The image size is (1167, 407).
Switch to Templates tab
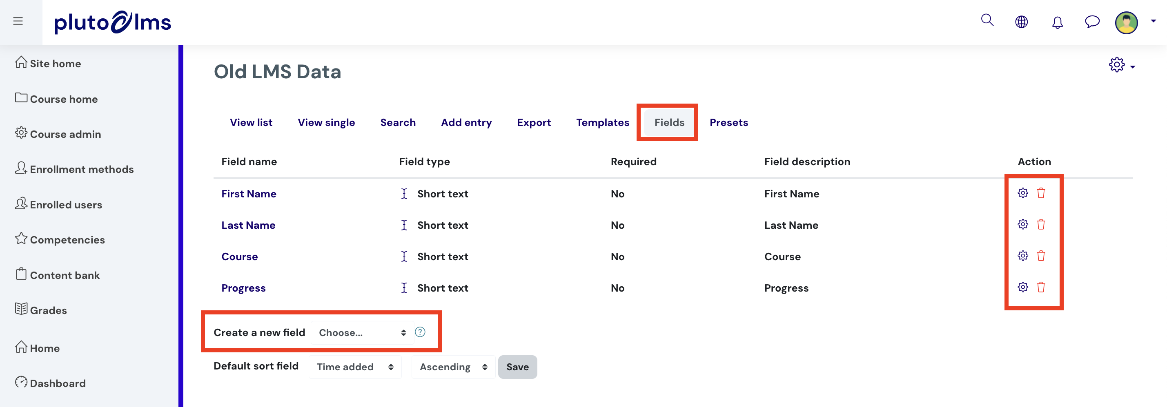tap(603, 123)
